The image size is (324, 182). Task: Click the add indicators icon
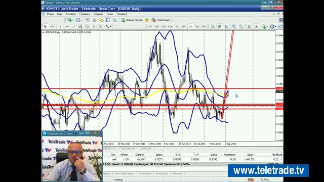tap(264, 26)
